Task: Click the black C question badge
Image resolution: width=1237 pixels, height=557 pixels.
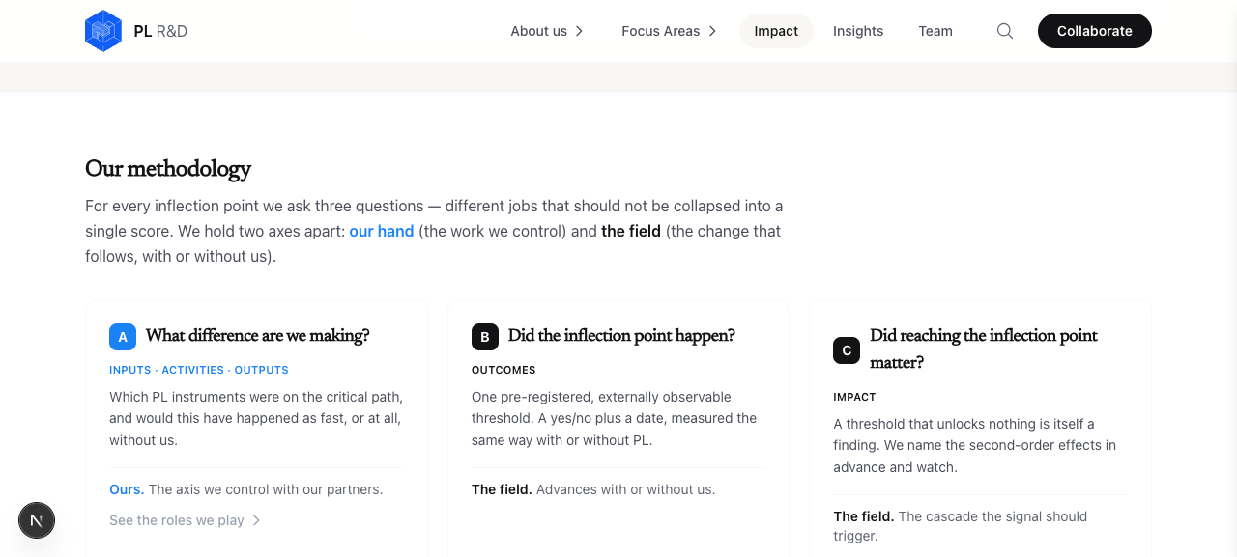Action: coord(847,349)
